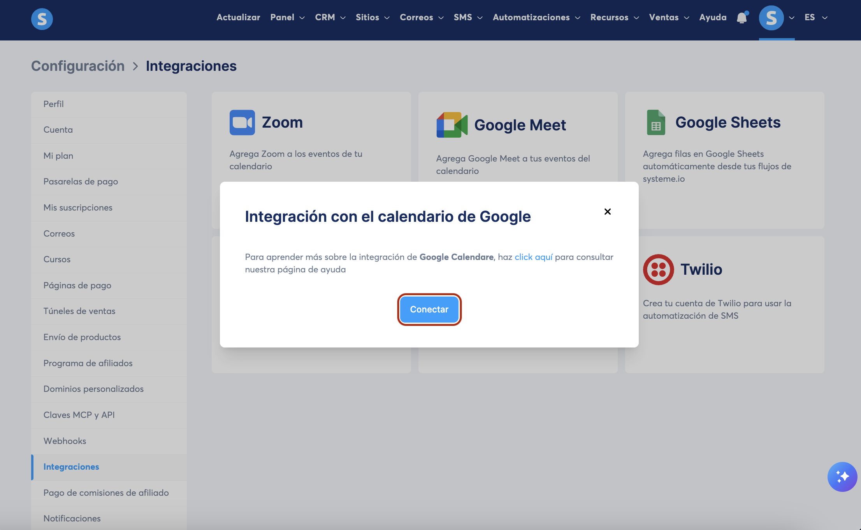
Task: Click the Conectar button
Action: tap(429, 309)
